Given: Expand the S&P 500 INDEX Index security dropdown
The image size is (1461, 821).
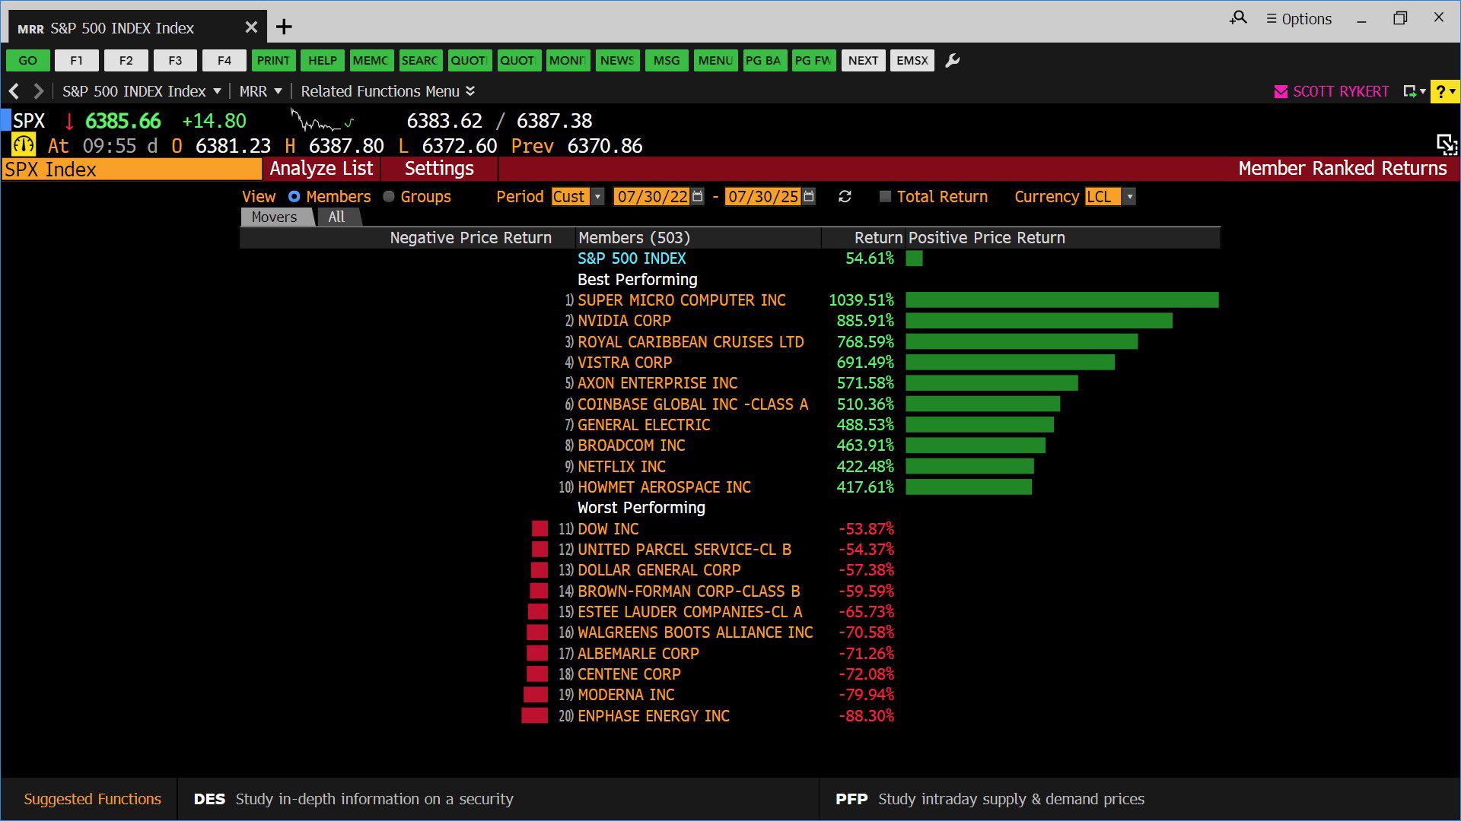Looking at the screenshot, I should 217,91.
